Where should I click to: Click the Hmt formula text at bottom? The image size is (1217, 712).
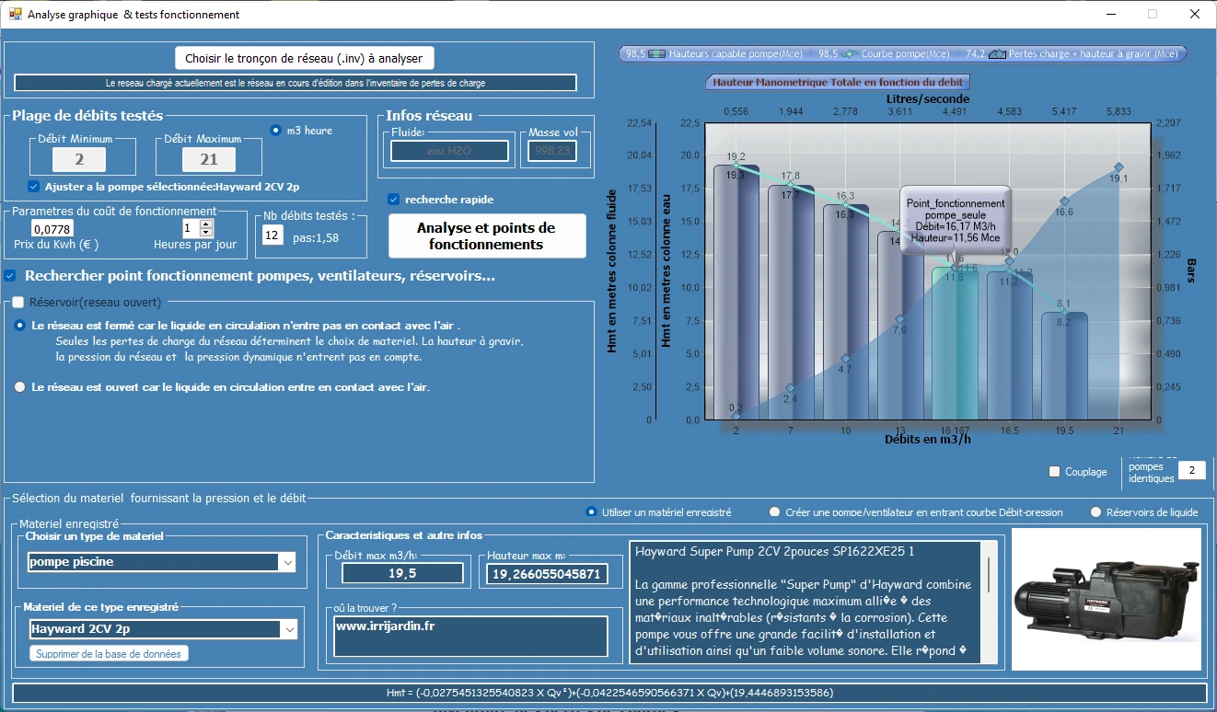point(609,693)
